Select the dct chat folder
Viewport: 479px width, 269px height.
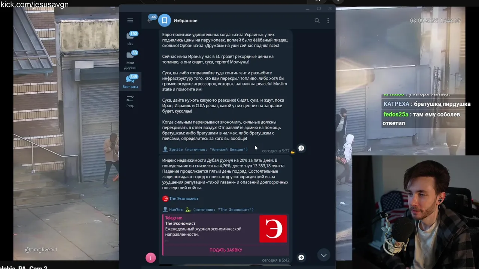point(130,38)
